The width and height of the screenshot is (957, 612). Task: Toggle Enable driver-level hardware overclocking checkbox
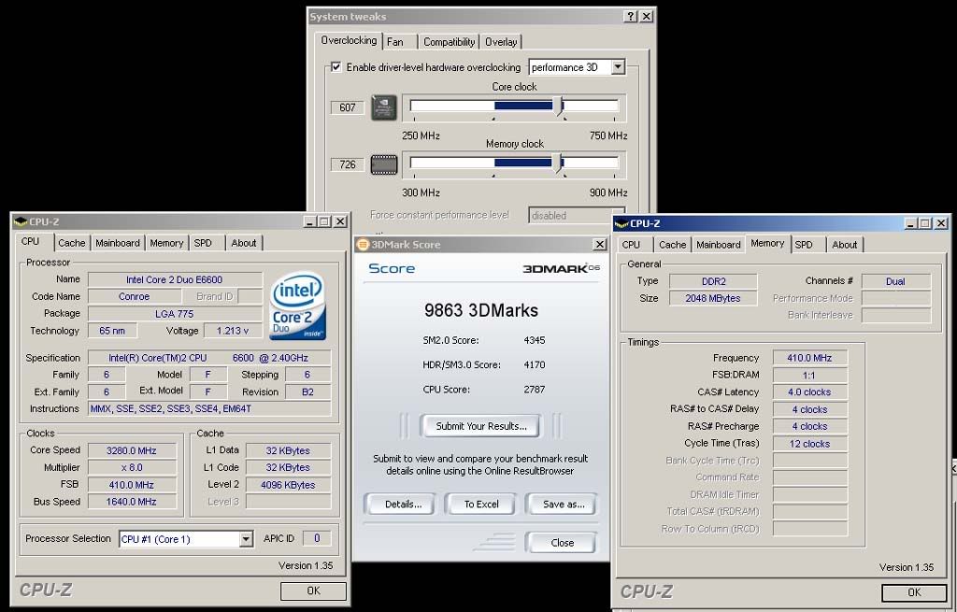tap(336, 67)
